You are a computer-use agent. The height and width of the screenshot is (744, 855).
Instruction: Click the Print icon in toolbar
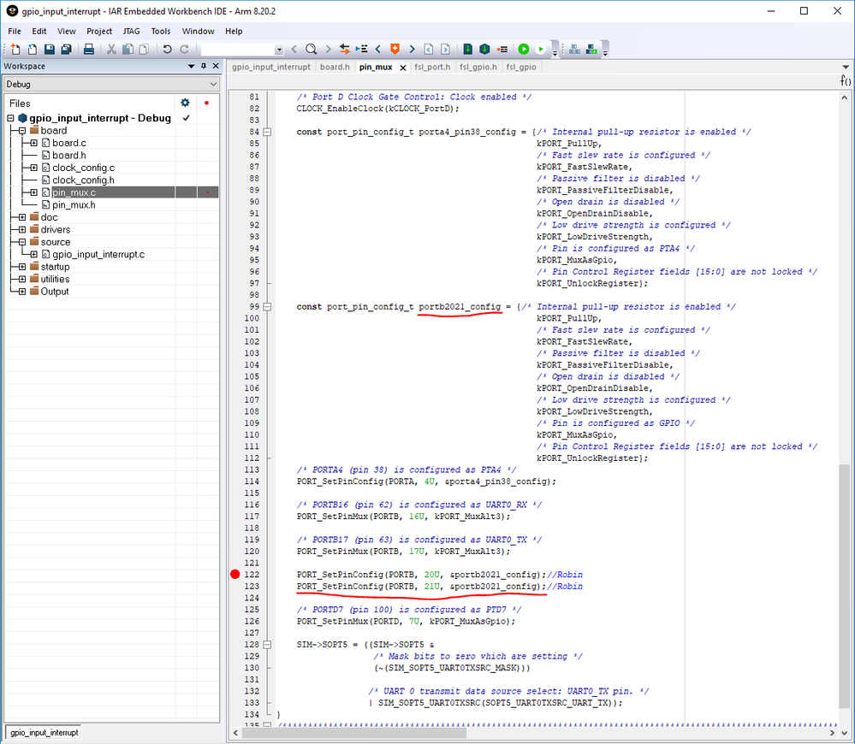point(88,50)
